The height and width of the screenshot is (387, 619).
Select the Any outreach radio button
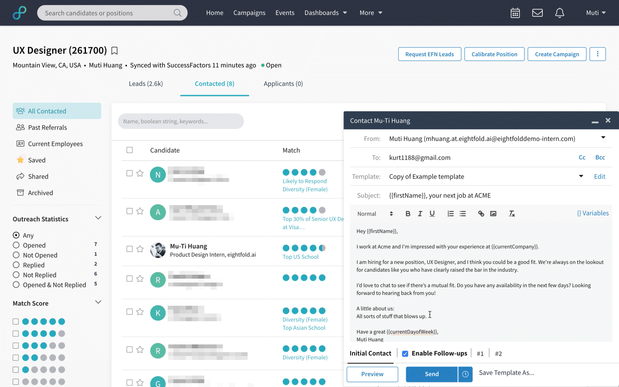16,235
